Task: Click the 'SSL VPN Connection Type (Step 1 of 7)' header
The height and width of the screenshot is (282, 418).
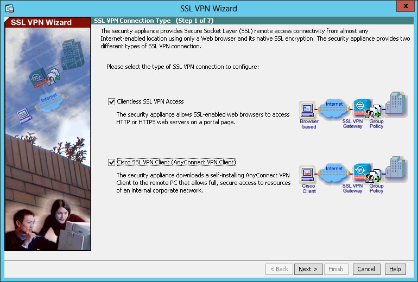Action: pos(154,21)
